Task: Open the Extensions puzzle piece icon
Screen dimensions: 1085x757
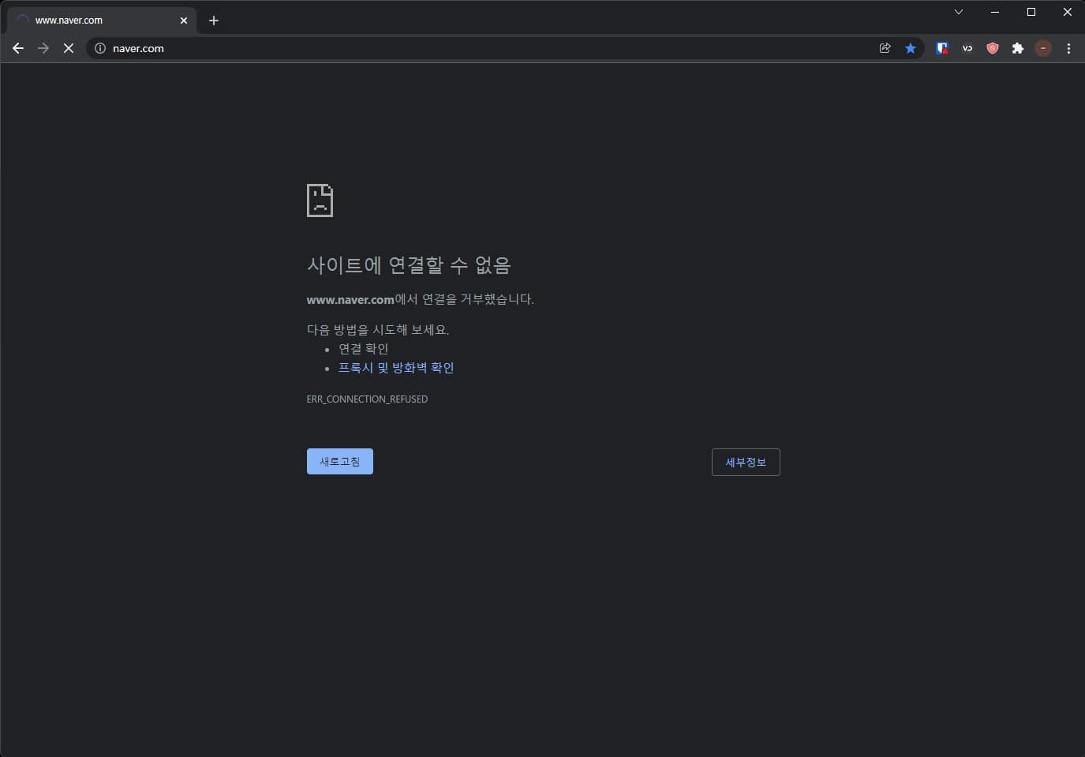Action: [x=1018, y=48]
